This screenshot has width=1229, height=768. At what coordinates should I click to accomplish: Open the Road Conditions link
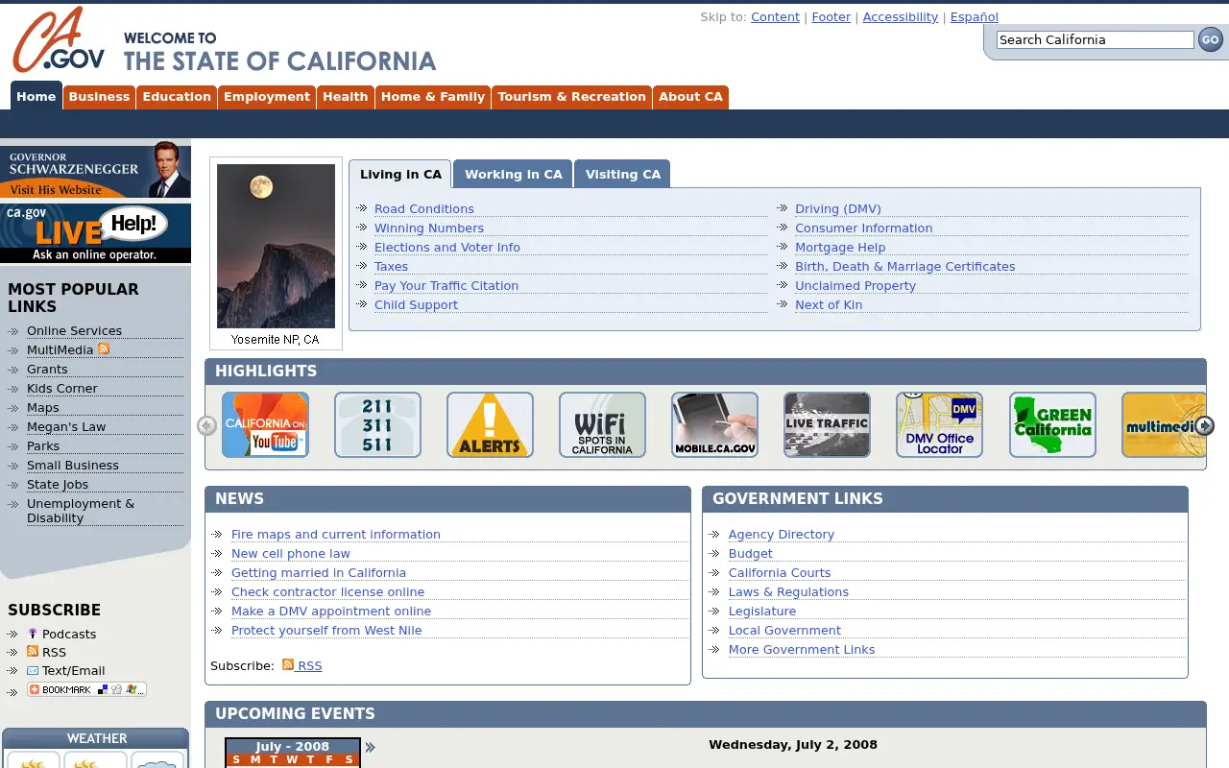coord(424,208)
